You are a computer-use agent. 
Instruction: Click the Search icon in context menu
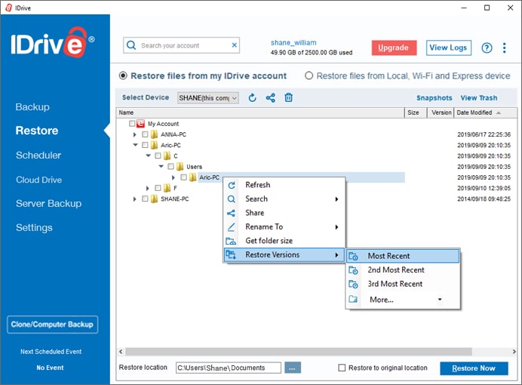click(x=232, y=199)
